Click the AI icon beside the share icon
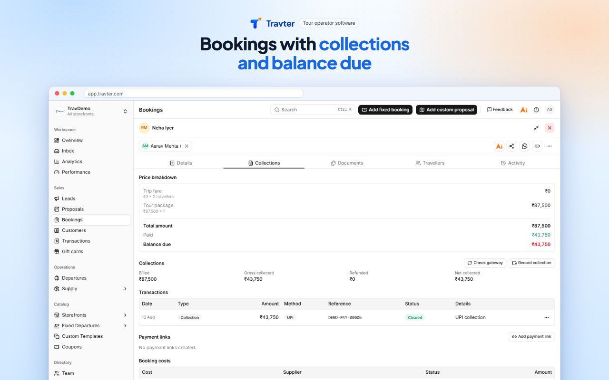Image resolution: width=609 pixels, height=380 pixels. (499, 146)
